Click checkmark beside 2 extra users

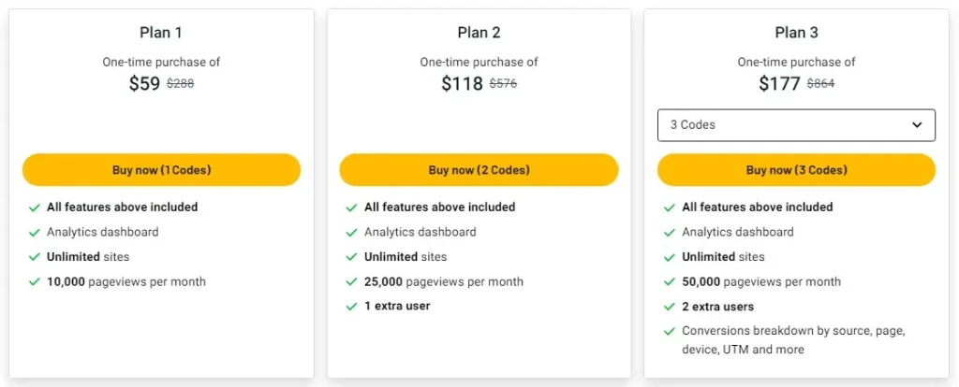[669, 307]
